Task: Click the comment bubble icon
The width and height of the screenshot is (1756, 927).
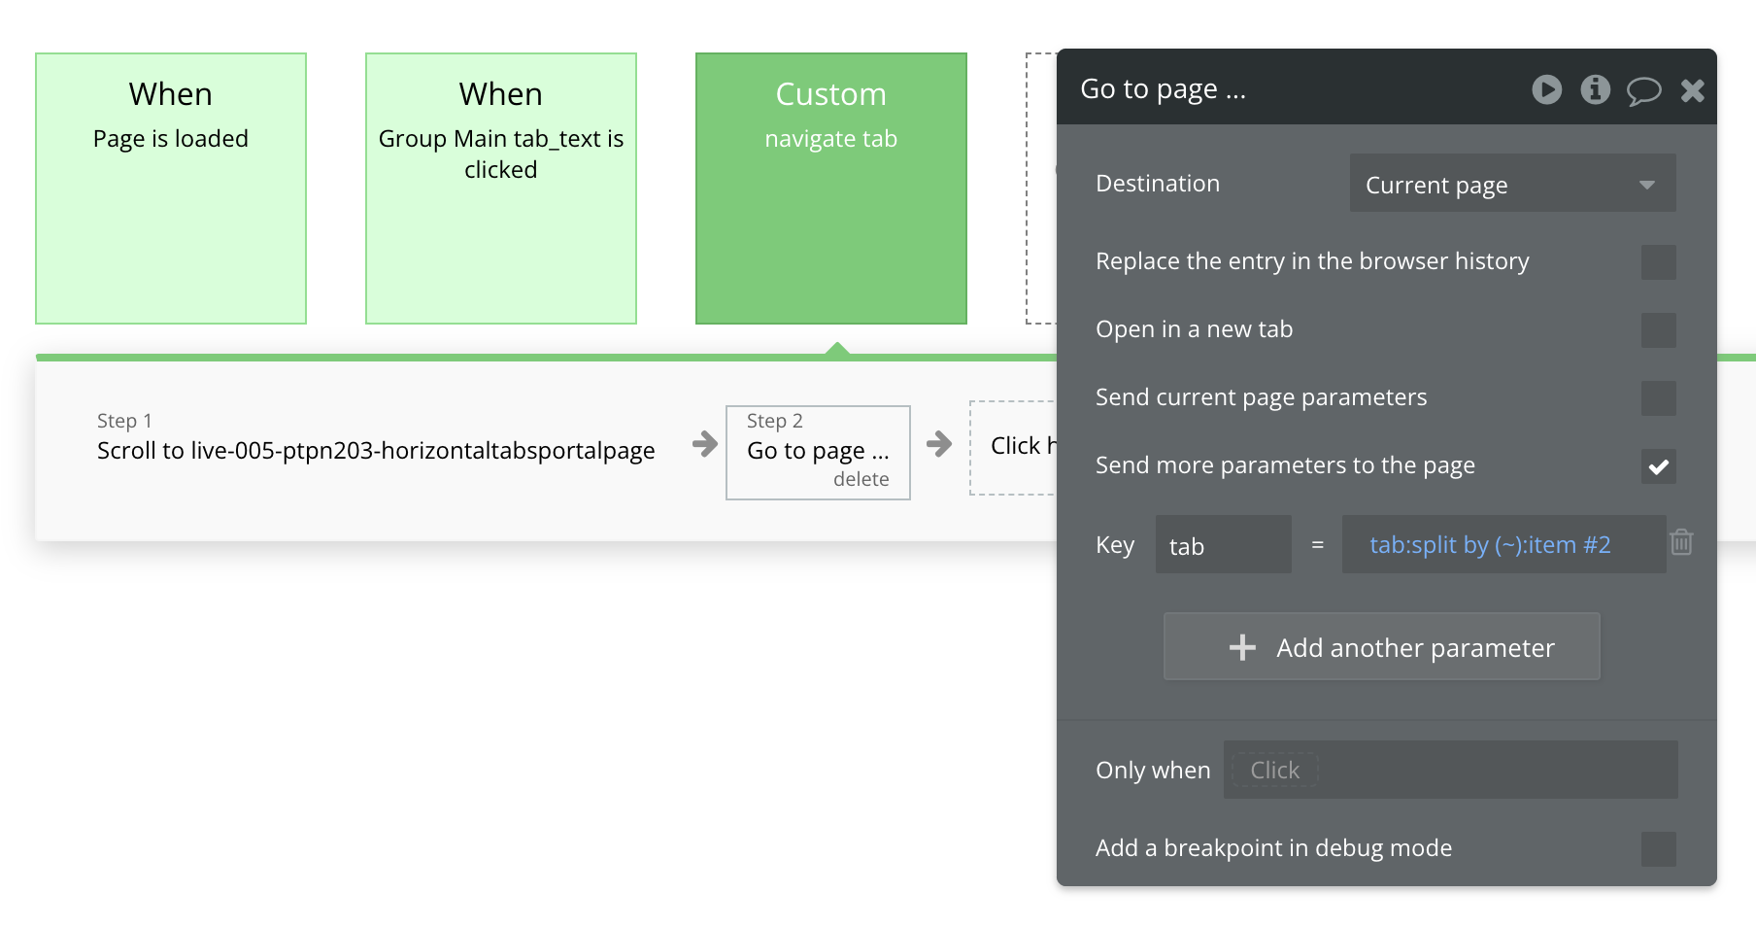Action: [x=1643, y=90]
